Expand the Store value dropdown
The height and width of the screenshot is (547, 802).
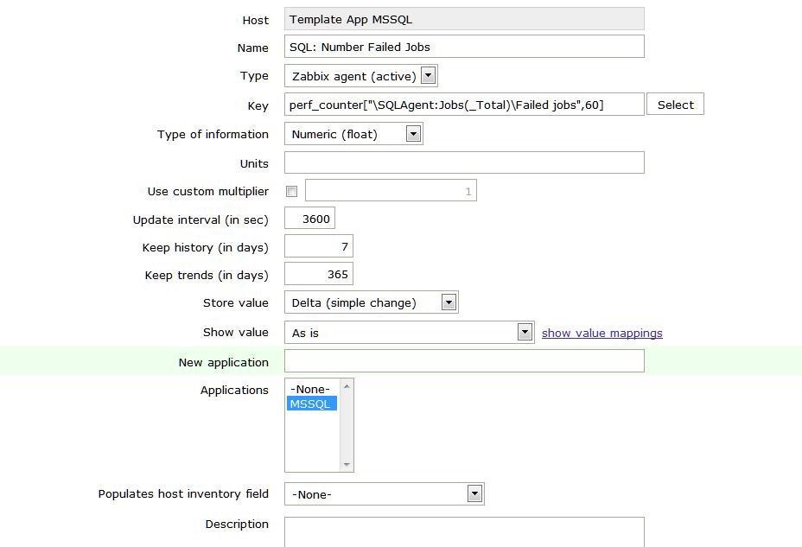coord(371,302)
